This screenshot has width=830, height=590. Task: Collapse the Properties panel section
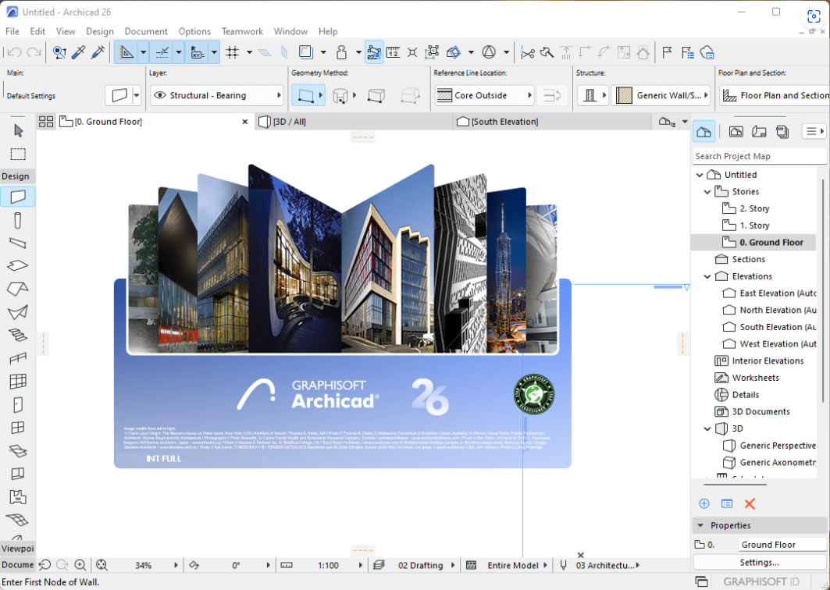click(701, 525)
